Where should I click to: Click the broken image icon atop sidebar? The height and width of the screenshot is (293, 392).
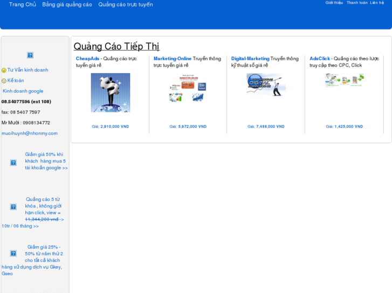[x=30, y=55]
